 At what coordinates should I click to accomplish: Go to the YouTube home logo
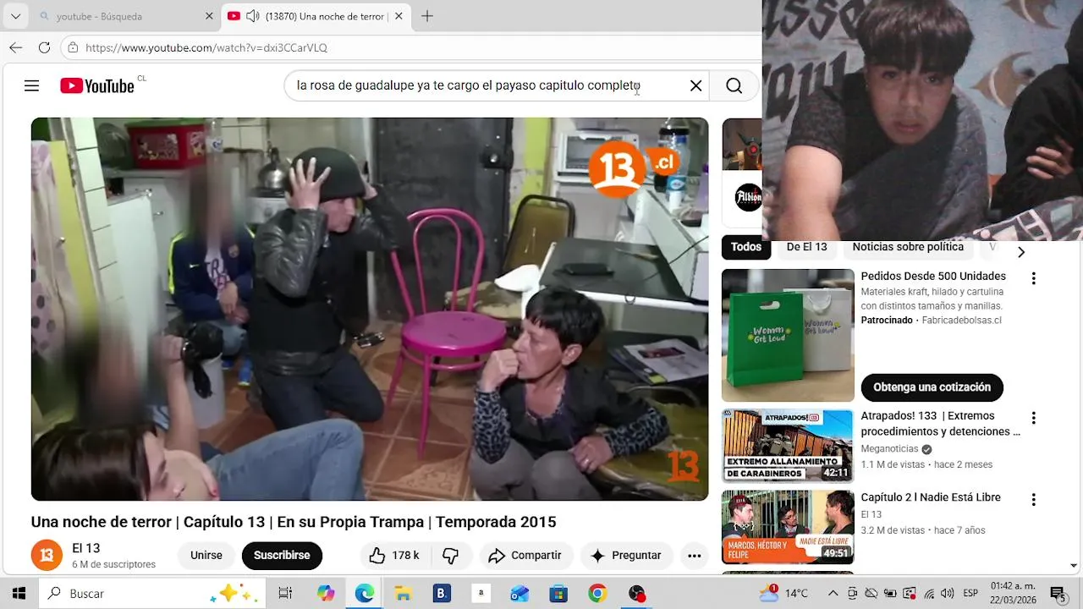click(97, 85)
